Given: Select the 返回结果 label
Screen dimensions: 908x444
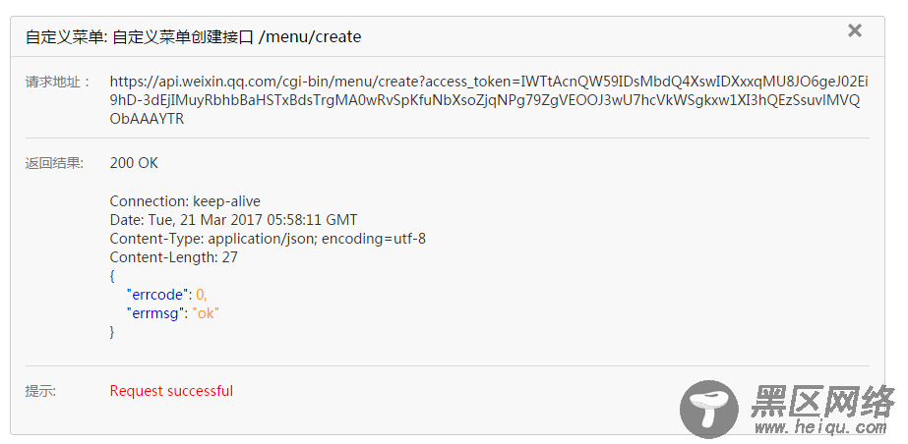Looking at the screenshot, I should click(x=54, y=163).
